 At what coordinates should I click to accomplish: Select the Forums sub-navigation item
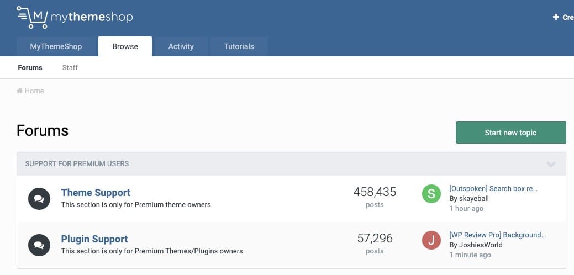pyautogui.click(x=30, y=68)
